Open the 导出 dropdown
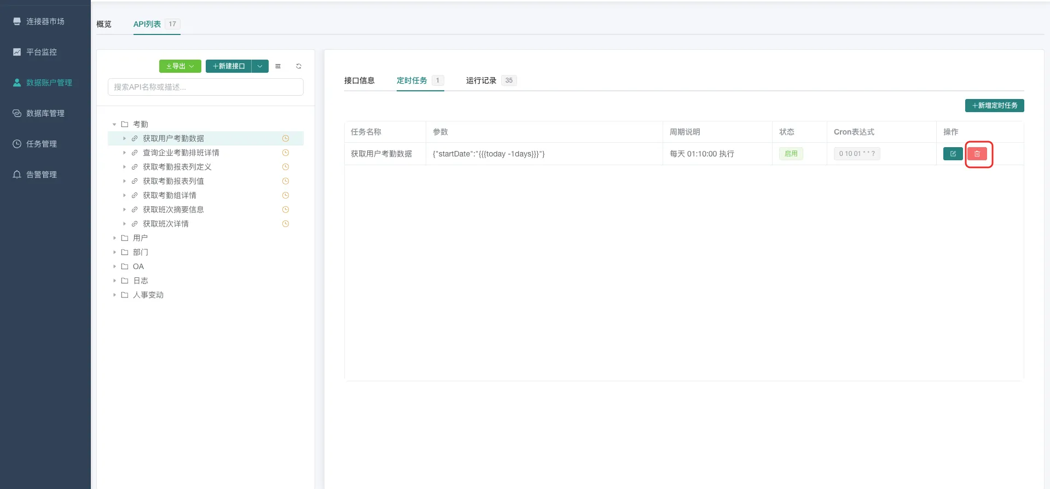The height and width of the screenshot is (489, 1050). point(180,66)
